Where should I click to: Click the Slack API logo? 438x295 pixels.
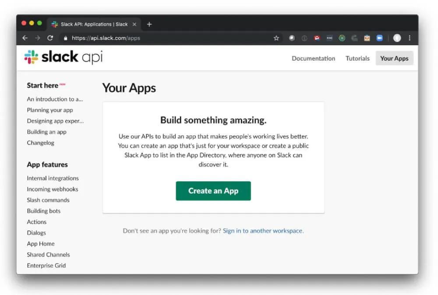63,57
